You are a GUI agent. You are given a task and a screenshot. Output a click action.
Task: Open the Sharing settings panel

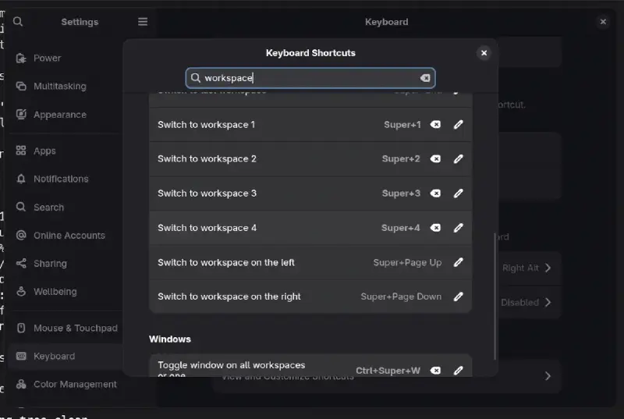(x=66, y=264)
